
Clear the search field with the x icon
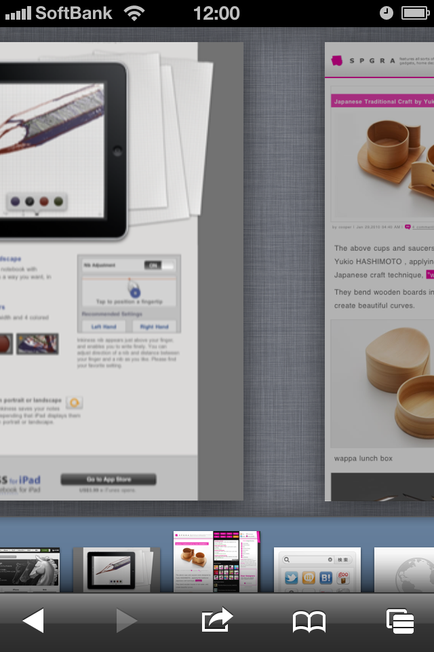point(330,560)
